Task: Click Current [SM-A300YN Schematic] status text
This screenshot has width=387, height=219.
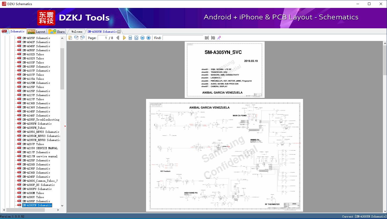Action: [x=364, y=216]
